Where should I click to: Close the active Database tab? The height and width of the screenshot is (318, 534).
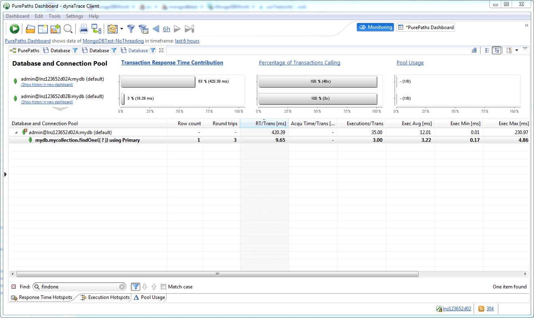pos(161,51)
